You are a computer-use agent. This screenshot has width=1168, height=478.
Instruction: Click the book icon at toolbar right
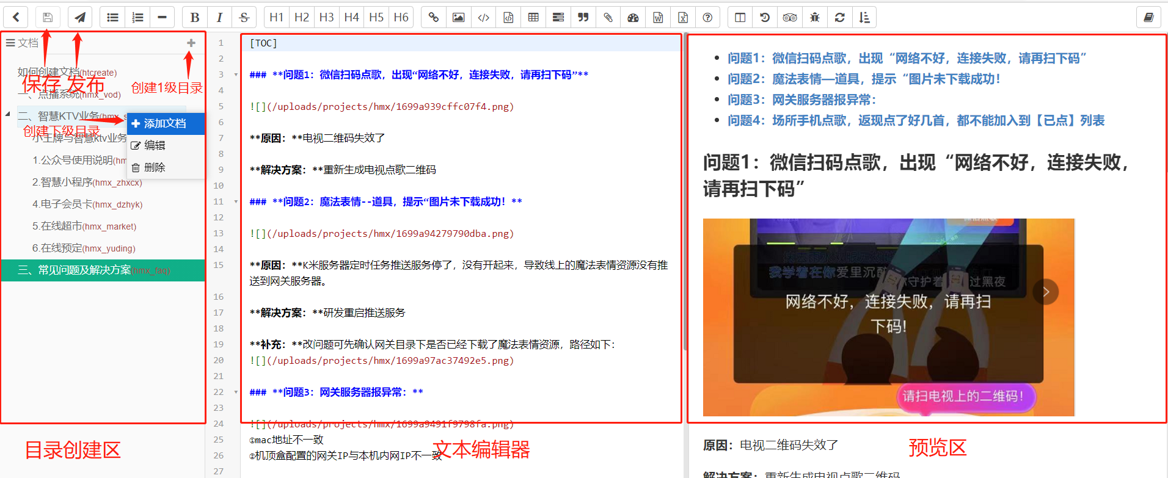(x=1148, y=17)
